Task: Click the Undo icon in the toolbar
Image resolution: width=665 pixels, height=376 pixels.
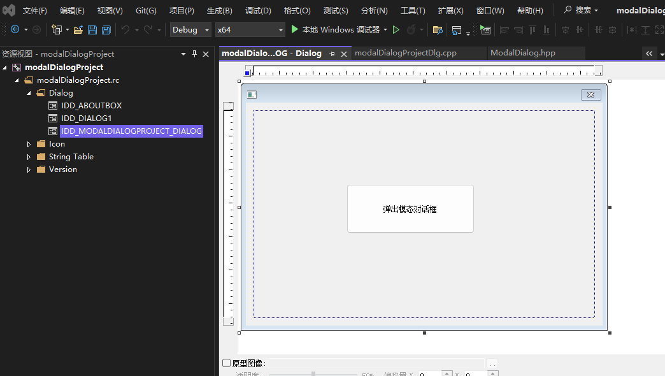Action: 125,29
